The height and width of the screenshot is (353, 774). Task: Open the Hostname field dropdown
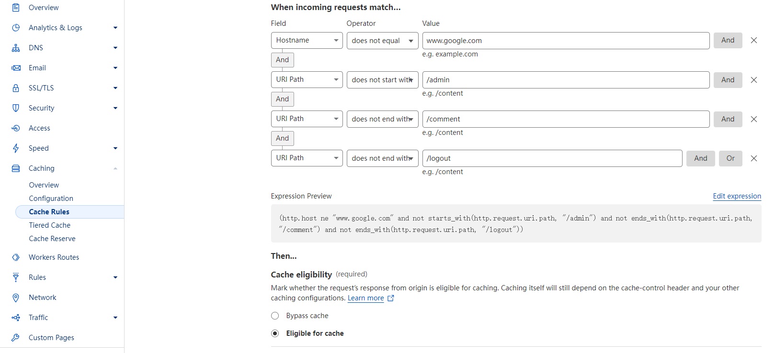tap(307, 40)
